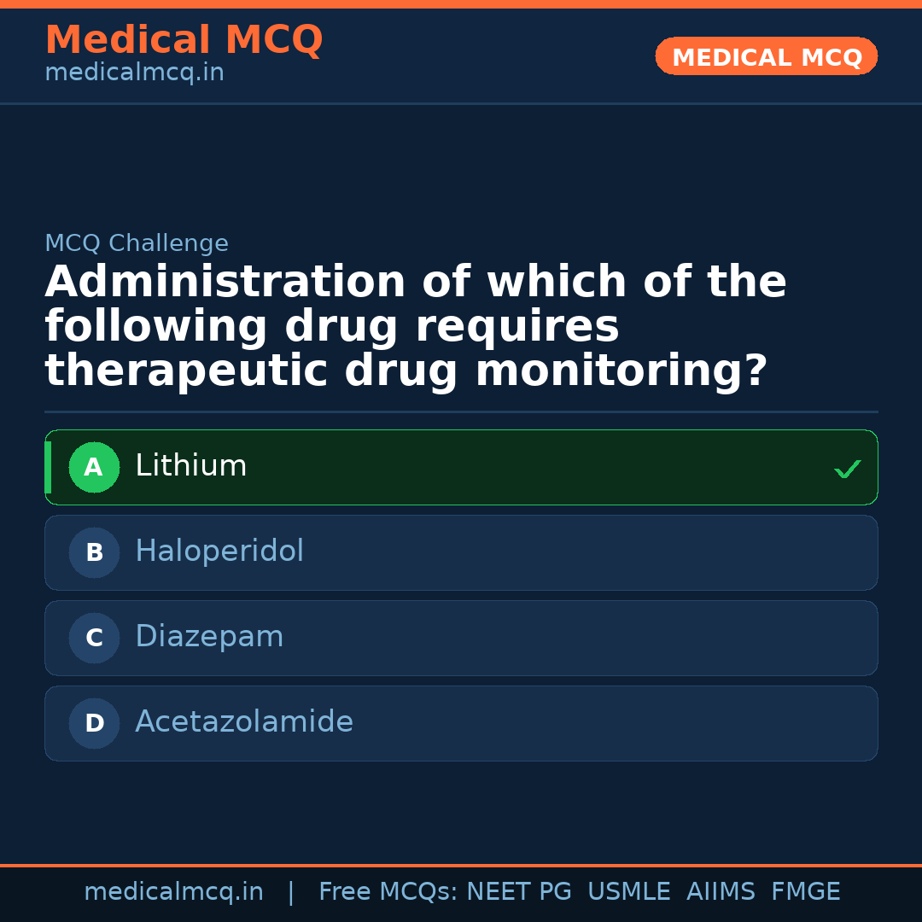Click the green checkmark on Lithium
922x922 pixels.
point(847,469)
